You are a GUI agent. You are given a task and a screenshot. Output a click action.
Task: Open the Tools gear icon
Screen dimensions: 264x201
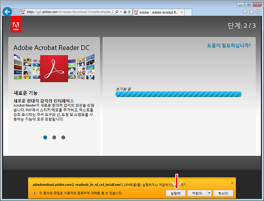[258, 12]
